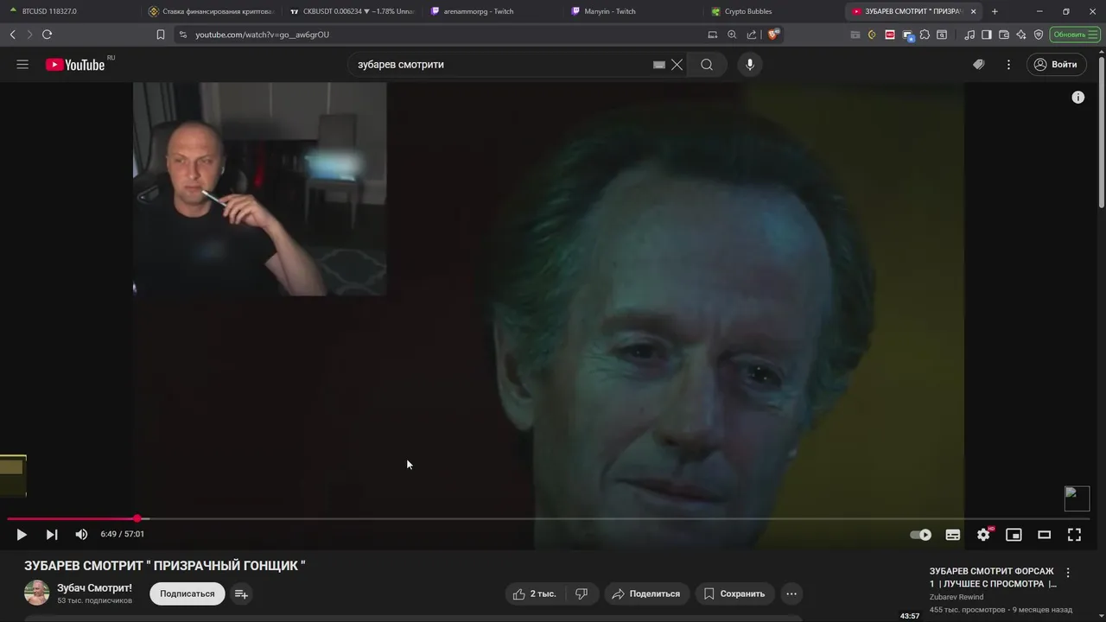Clear the search query with the X icon
Viewport: 1106px width, 622px height.
pos(677,65)
